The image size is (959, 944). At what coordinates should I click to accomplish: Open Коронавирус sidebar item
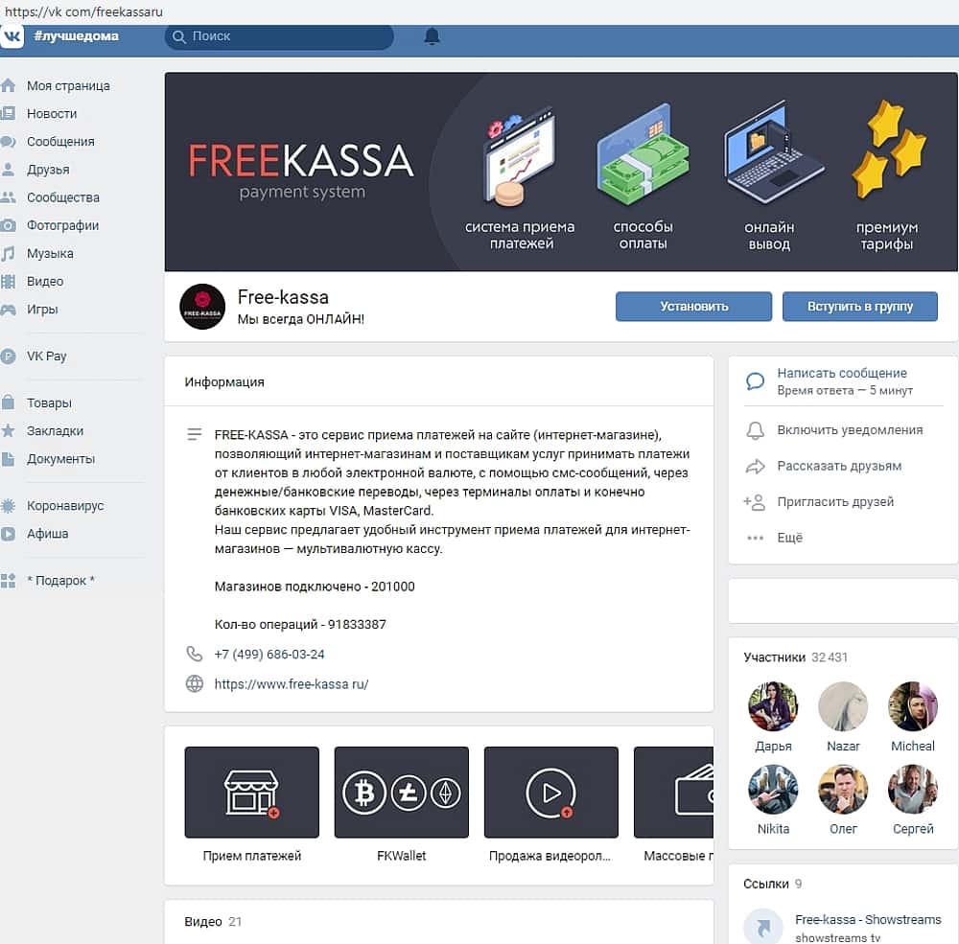coord(65,506)
